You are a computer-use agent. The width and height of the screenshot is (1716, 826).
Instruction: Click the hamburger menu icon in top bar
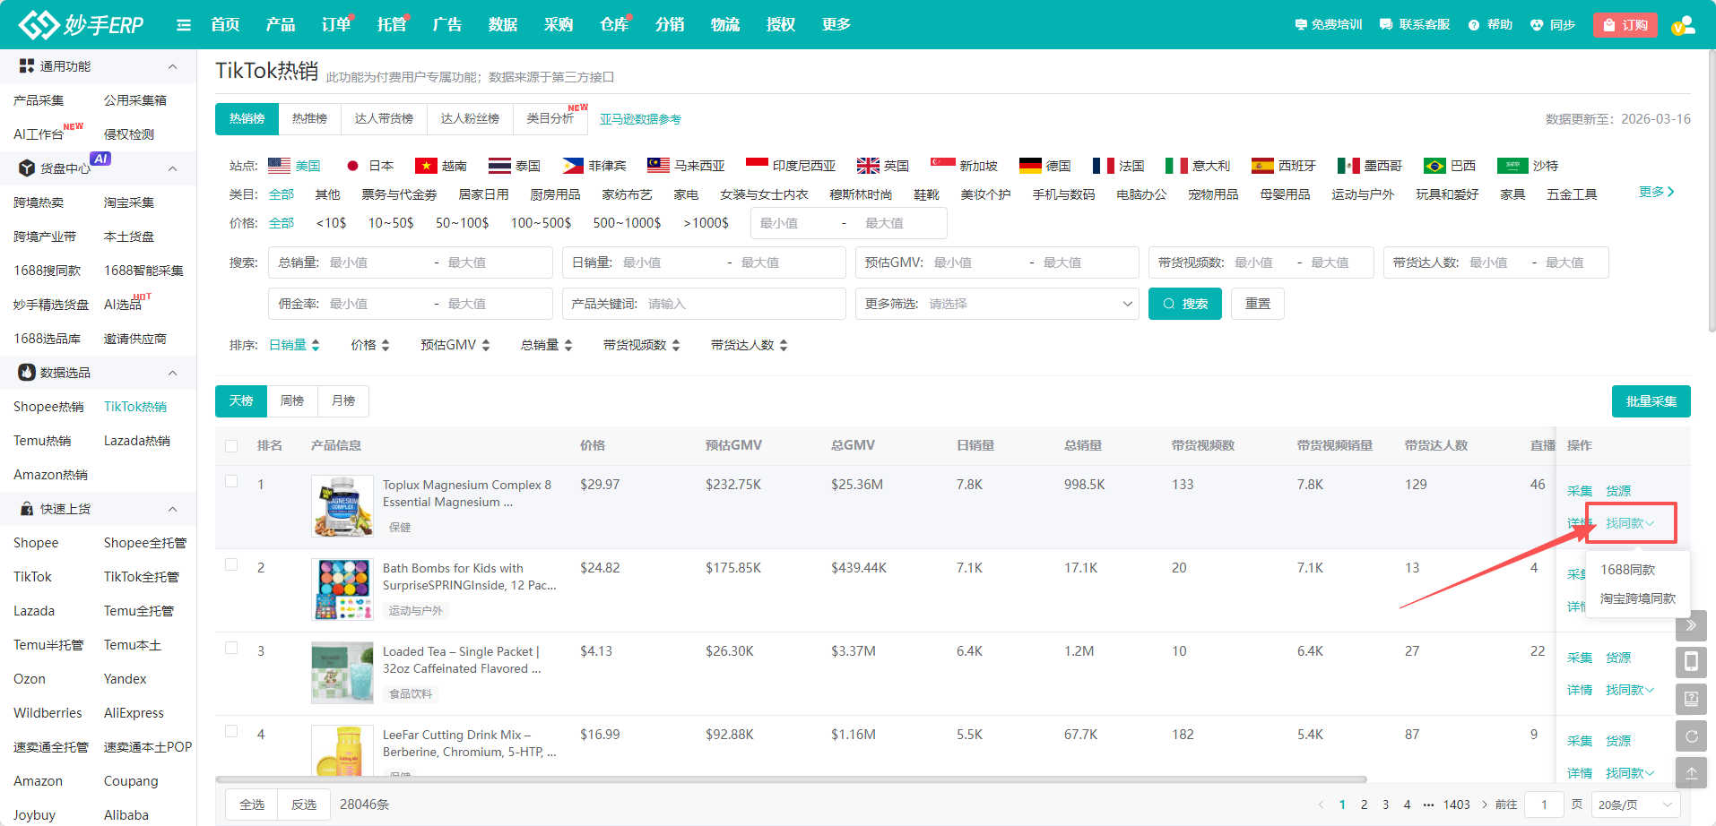tap(184, 25)
